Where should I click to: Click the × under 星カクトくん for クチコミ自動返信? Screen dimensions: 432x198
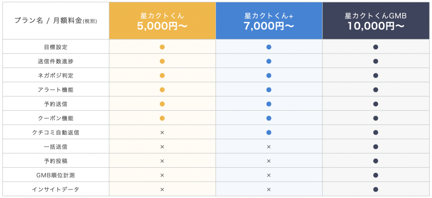pos(162,133)
